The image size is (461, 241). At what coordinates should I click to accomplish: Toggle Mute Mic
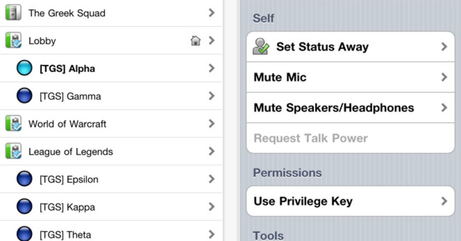[350, 77]
